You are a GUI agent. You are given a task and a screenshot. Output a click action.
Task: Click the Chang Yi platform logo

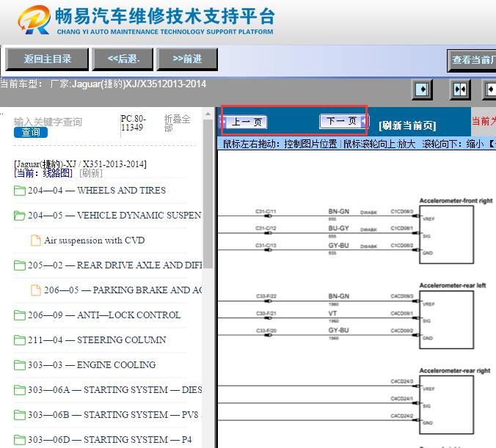(34, 20)
